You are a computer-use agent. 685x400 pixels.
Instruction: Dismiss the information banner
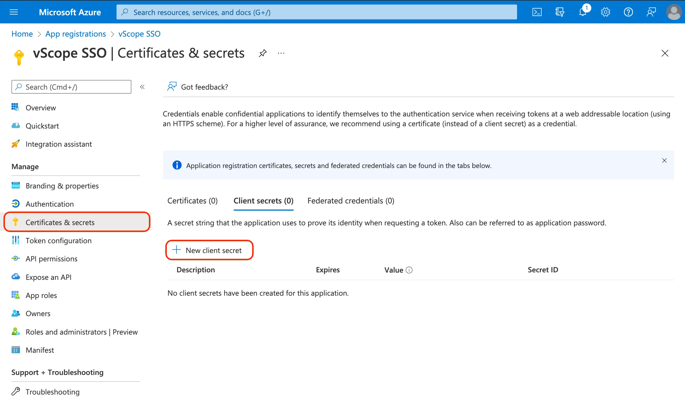tap(664, 161)
